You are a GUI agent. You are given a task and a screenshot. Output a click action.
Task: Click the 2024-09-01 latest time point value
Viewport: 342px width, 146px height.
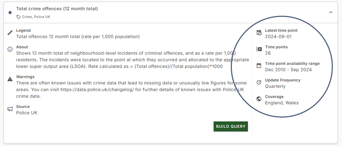[x=278, y=36]
